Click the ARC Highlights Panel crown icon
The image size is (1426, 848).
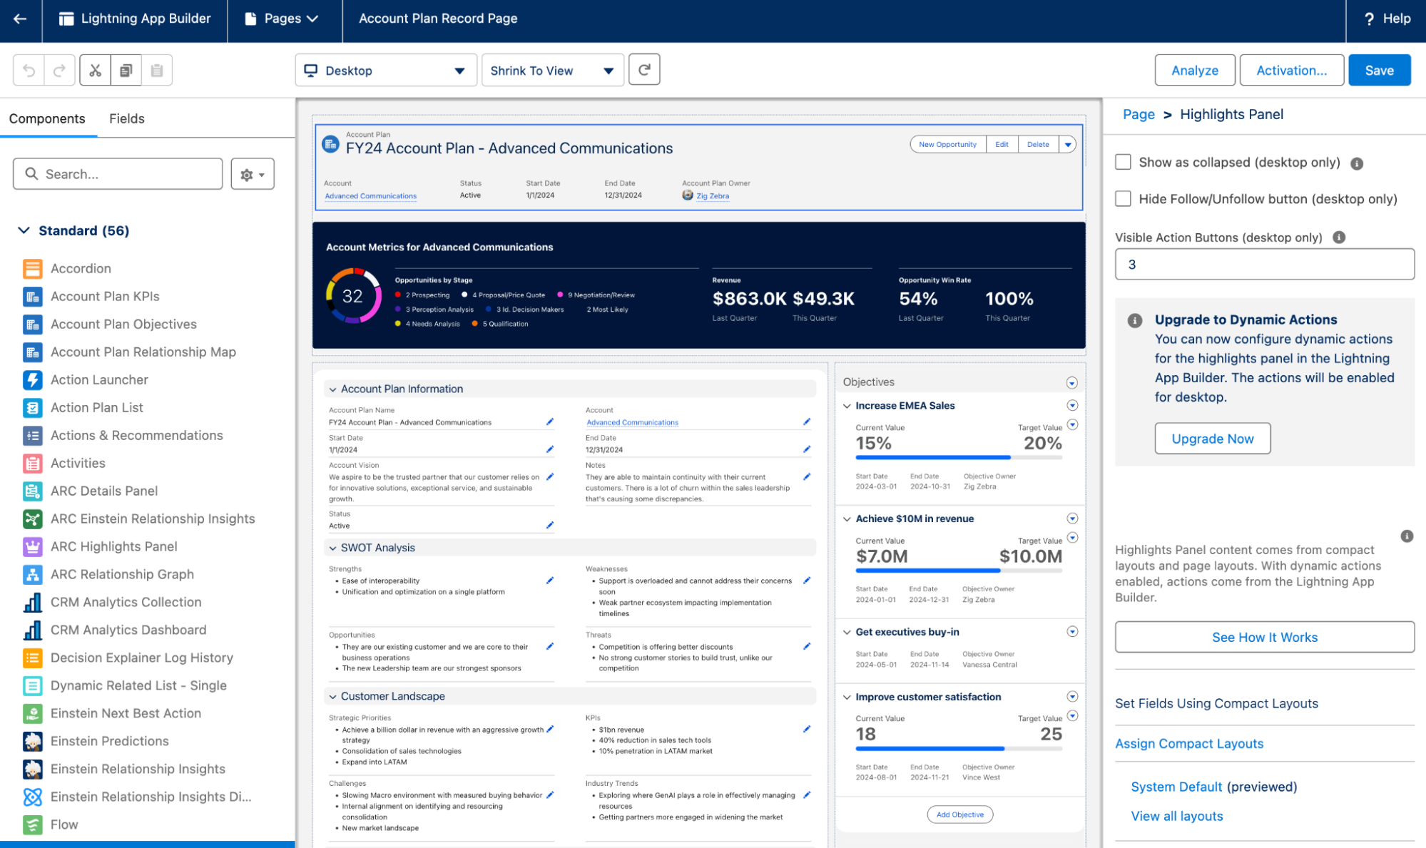[x=32, y=547]
